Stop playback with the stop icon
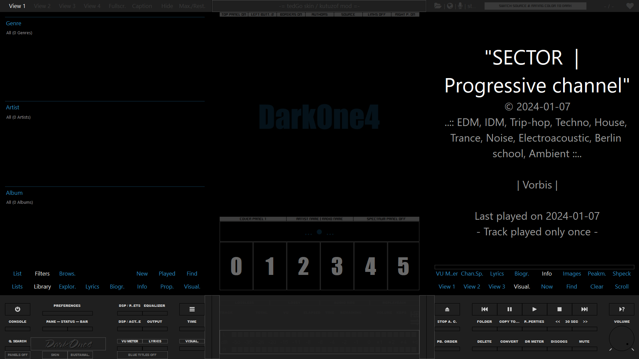The image size is (639, 359). (x=559, y=309)
